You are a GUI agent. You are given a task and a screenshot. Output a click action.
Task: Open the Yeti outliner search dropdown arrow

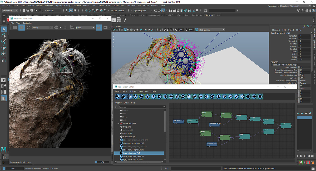pos(164,107)
